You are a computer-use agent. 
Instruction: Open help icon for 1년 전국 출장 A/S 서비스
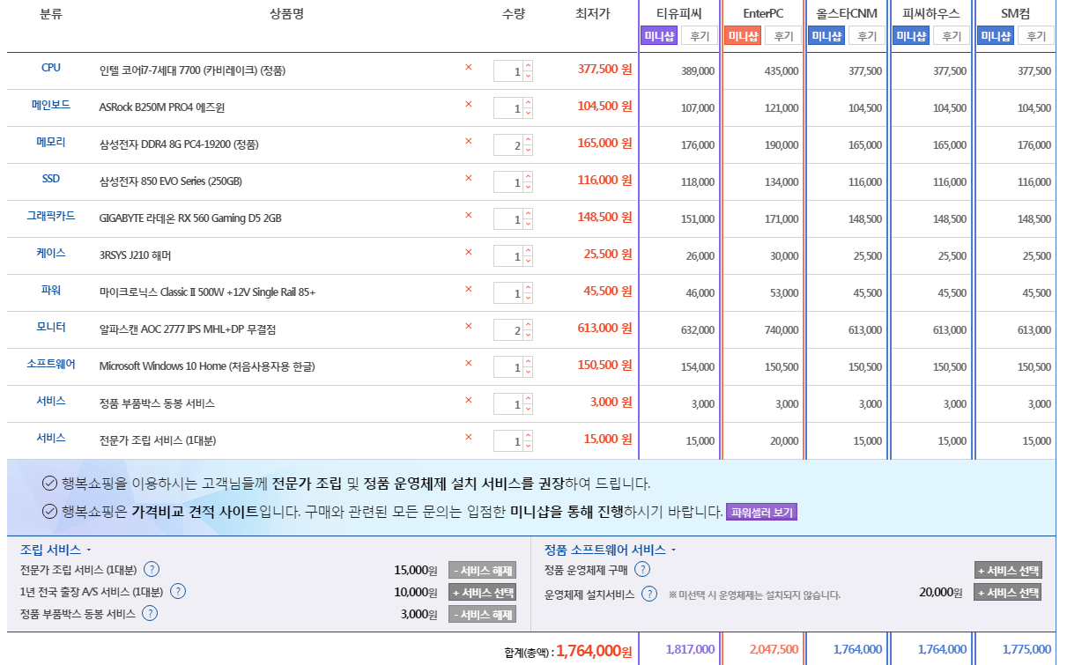pos(178,592)
